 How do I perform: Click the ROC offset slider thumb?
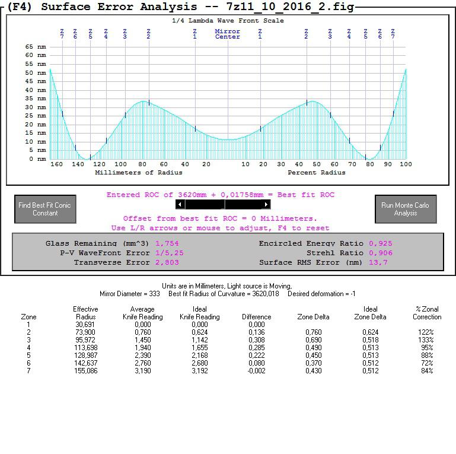coord(225,204)
